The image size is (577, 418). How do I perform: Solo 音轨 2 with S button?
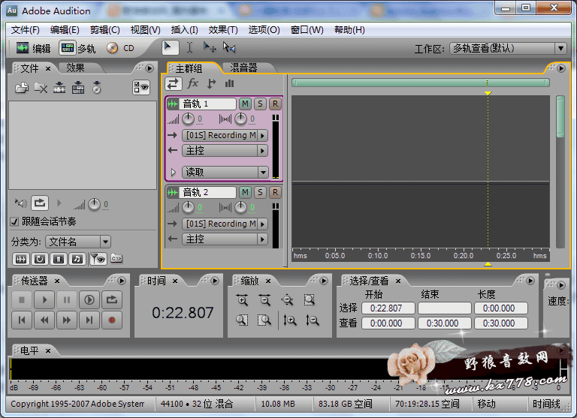[260, 192]
